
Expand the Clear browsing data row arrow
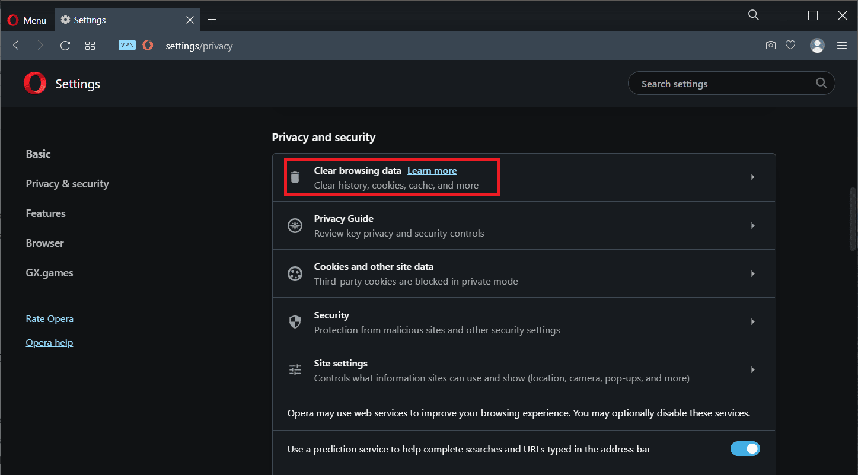click(x=752, y=177)
